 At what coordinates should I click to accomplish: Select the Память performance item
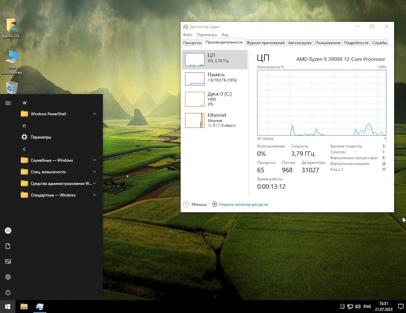(215, 79)
